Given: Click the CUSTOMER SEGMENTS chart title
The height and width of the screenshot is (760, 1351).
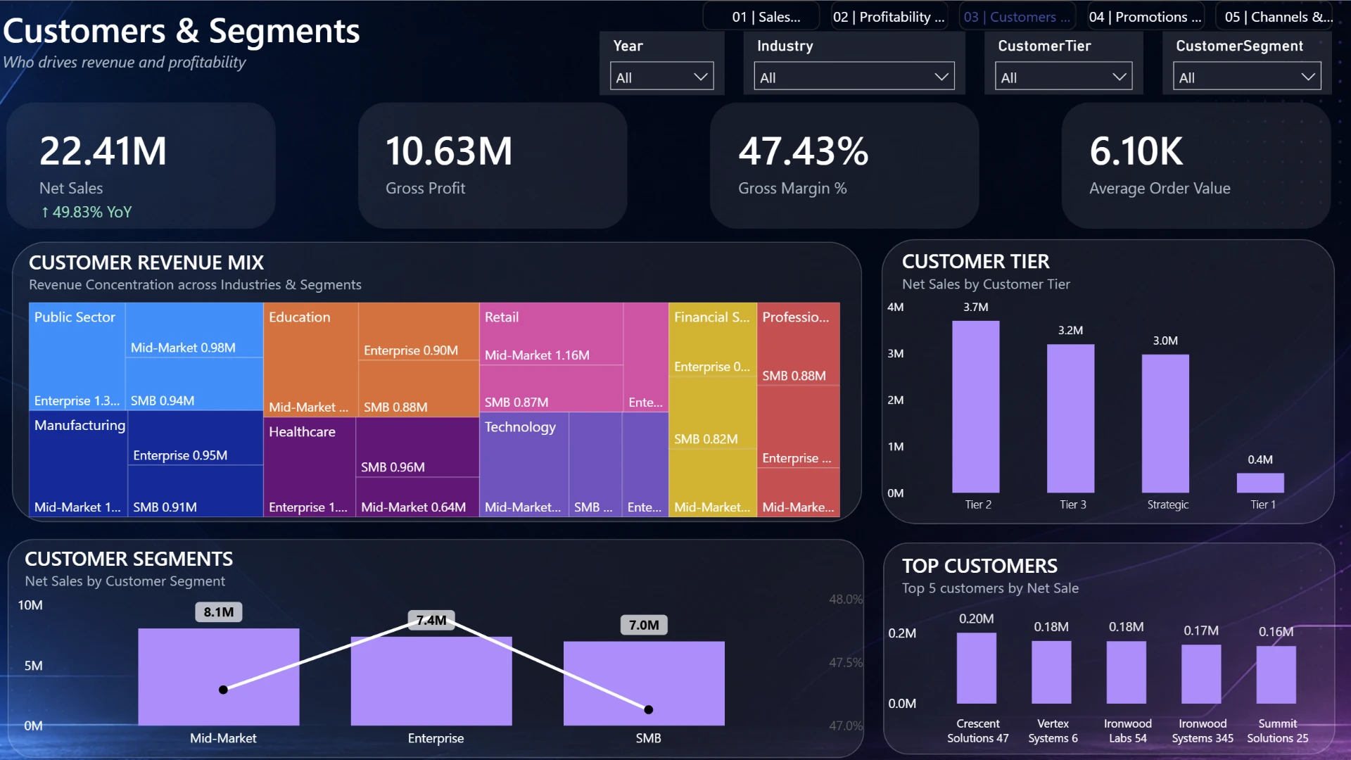Looking at the screenshot, I should (129, 559).
